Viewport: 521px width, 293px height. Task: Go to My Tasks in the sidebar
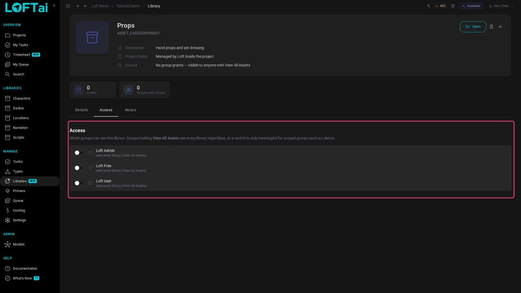[30, 45]
